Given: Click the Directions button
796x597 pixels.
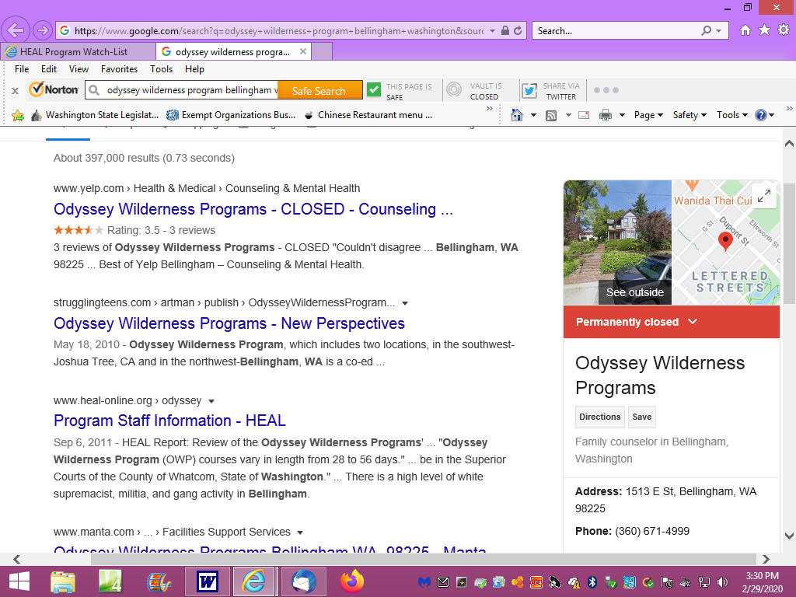Looking at the screenshot, I should [x=600, y=417].
